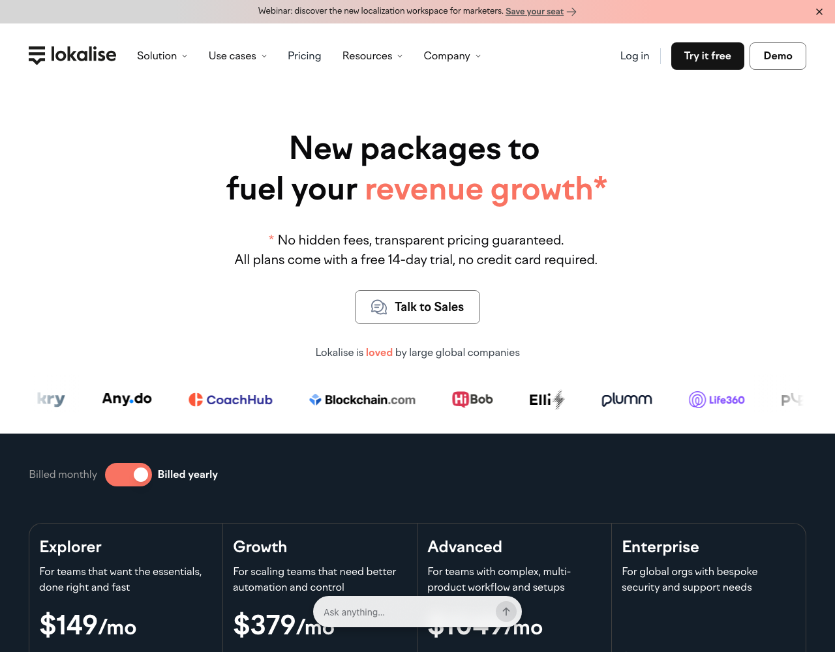
Task: Expand the Use cases menu
Action: point(237,56)
